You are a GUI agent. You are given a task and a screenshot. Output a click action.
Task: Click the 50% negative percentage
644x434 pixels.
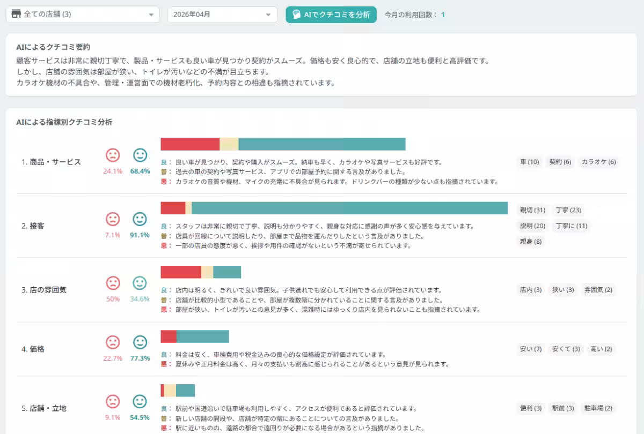(113, 299)
